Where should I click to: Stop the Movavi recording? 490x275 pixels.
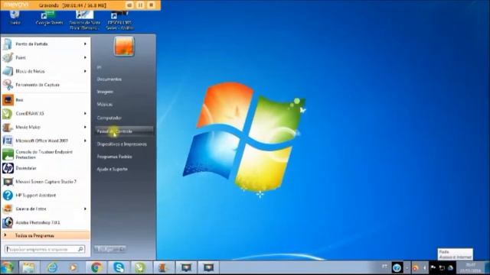[152, 5]
